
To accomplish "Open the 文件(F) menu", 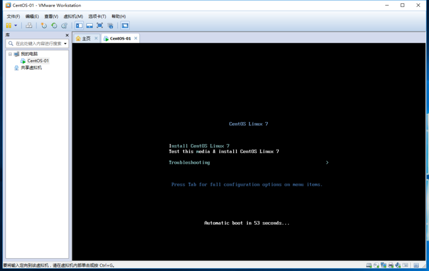I will pos(13,17).
